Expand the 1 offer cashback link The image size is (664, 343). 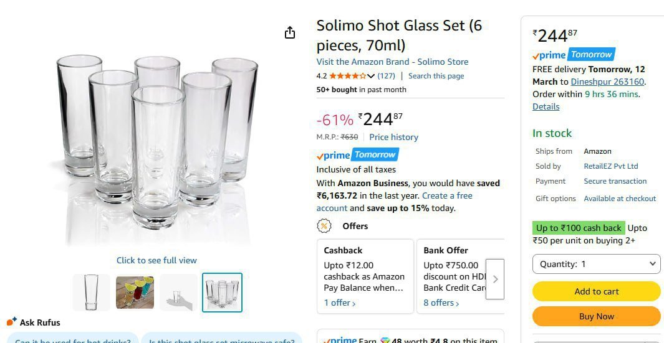click(x=339, y=303)
